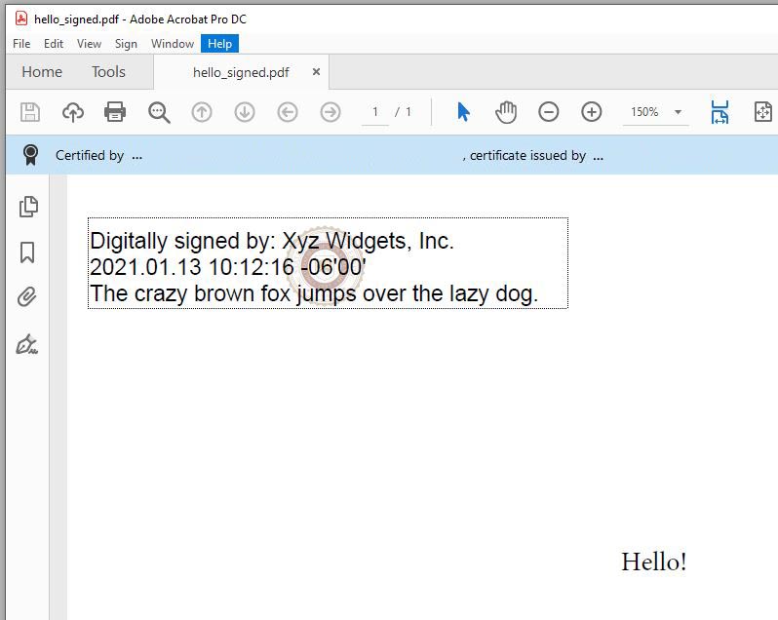Click the Fit Width scrolling icon

click(720, 112)
